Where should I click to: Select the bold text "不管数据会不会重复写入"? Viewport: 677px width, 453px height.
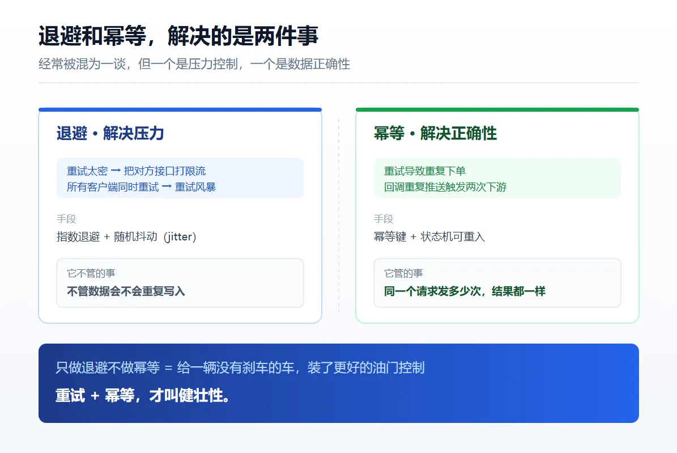point(126,291)
